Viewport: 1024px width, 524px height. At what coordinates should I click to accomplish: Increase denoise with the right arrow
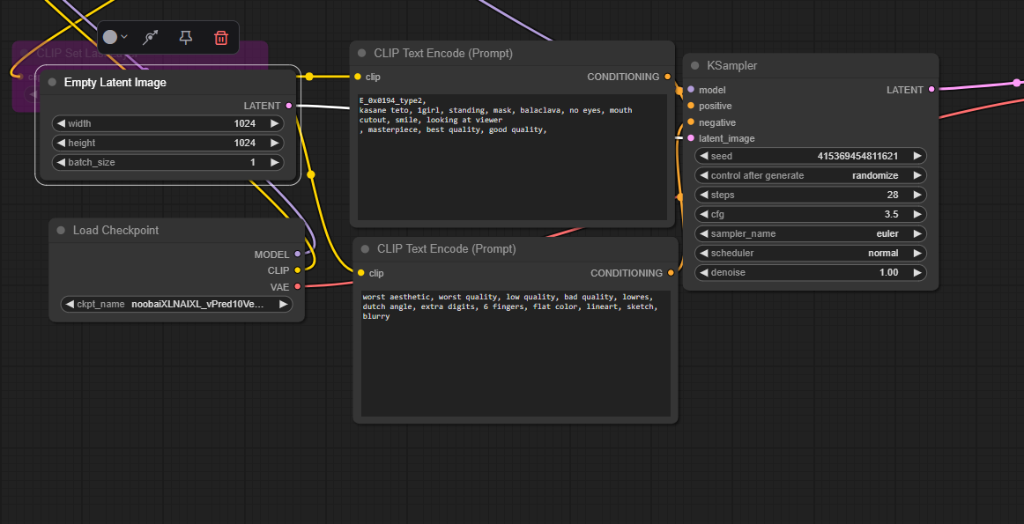point(916,272)
